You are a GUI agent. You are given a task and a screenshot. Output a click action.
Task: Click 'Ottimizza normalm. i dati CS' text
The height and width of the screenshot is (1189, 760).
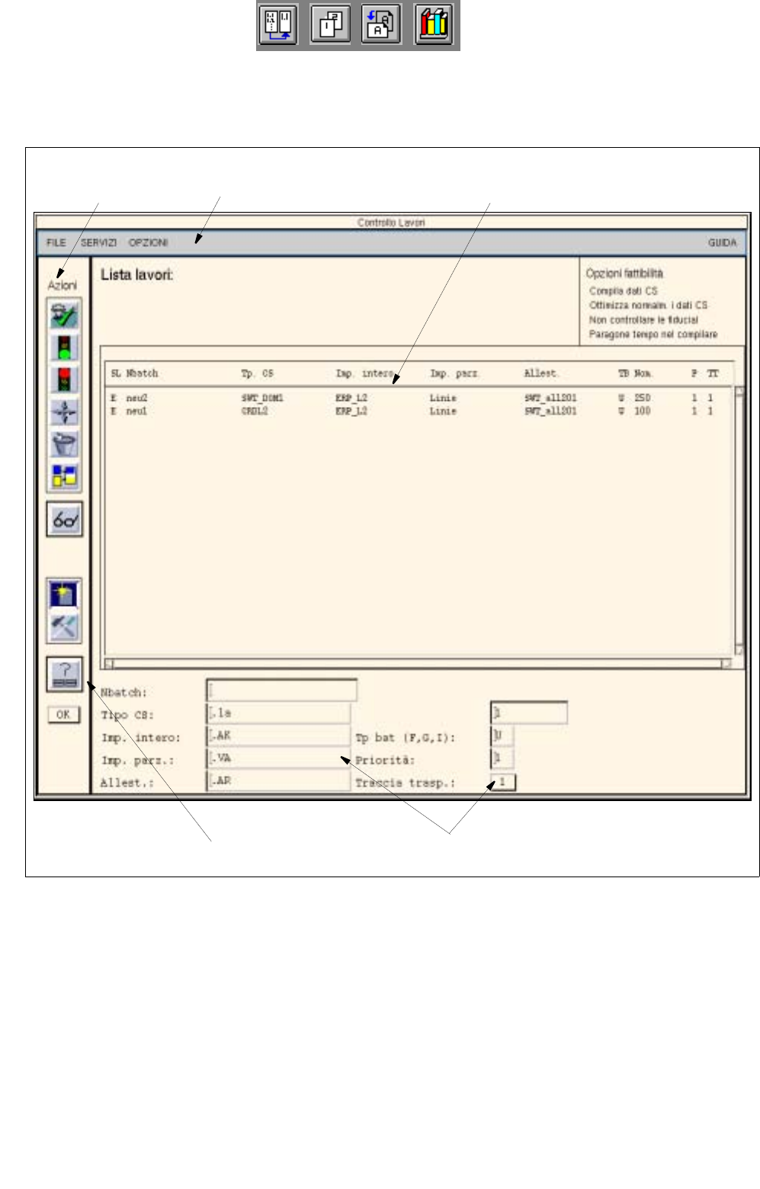tap(648, 305)
